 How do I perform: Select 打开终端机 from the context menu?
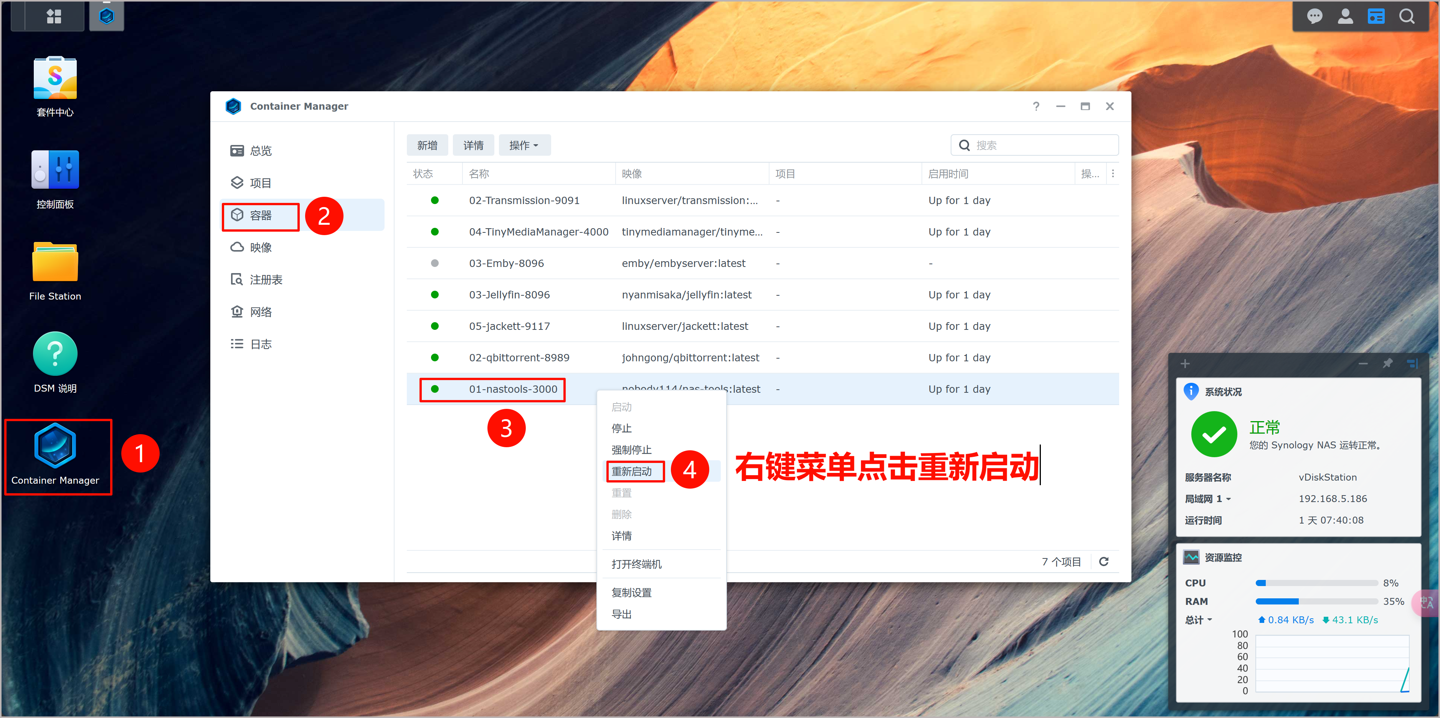636,564
